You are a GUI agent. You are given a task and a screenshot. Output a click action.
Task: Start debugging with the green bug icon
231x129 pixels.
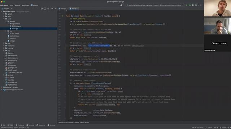190,5
